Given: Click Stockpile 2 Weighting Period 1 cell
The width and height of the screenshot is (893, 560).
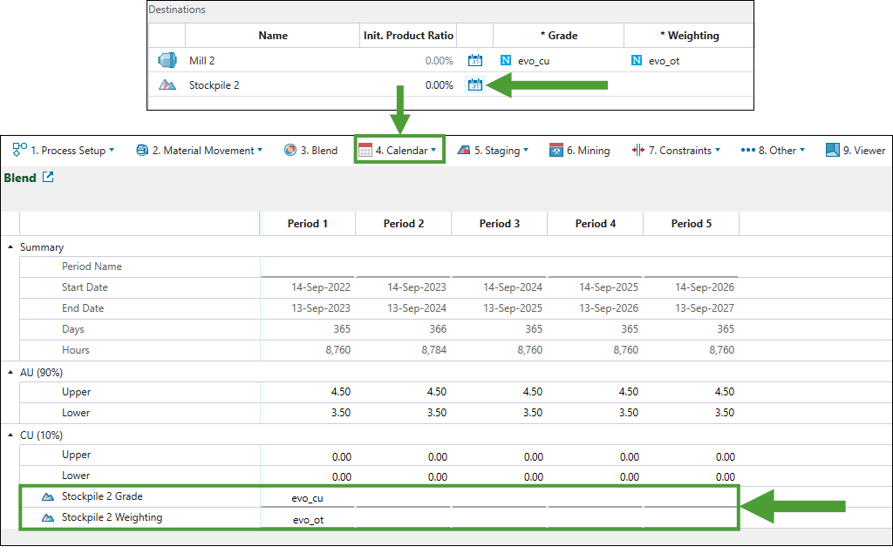Looking at the screenshot, I should pyautogui.click(x=308, y=519).
